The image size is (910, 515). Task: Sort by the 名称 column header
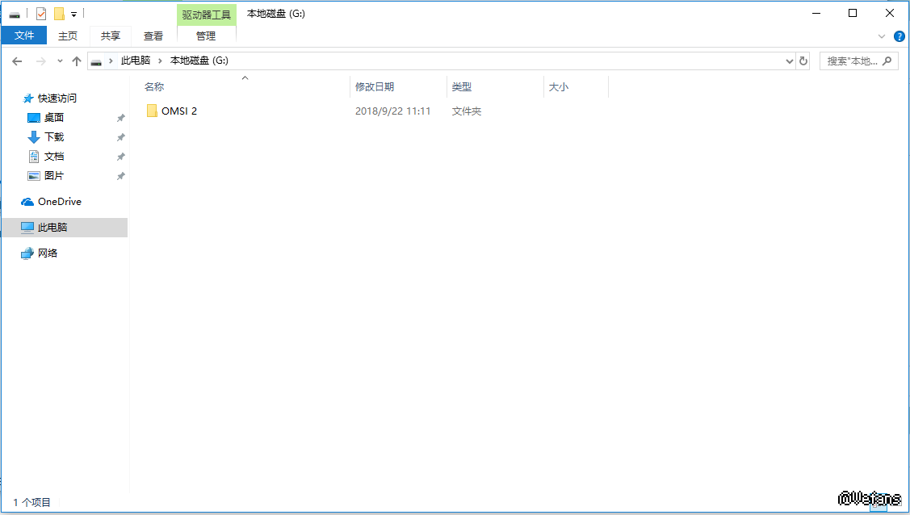point(154,87)
